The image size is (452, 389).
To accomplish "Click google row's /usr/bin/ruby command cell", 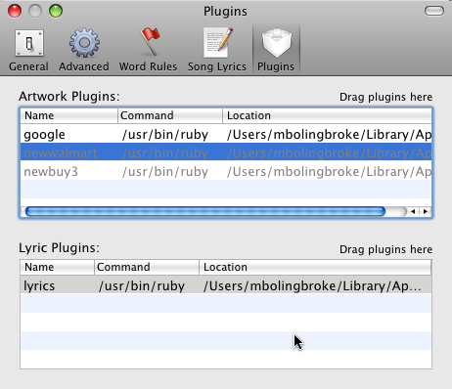I will (165, 135).
